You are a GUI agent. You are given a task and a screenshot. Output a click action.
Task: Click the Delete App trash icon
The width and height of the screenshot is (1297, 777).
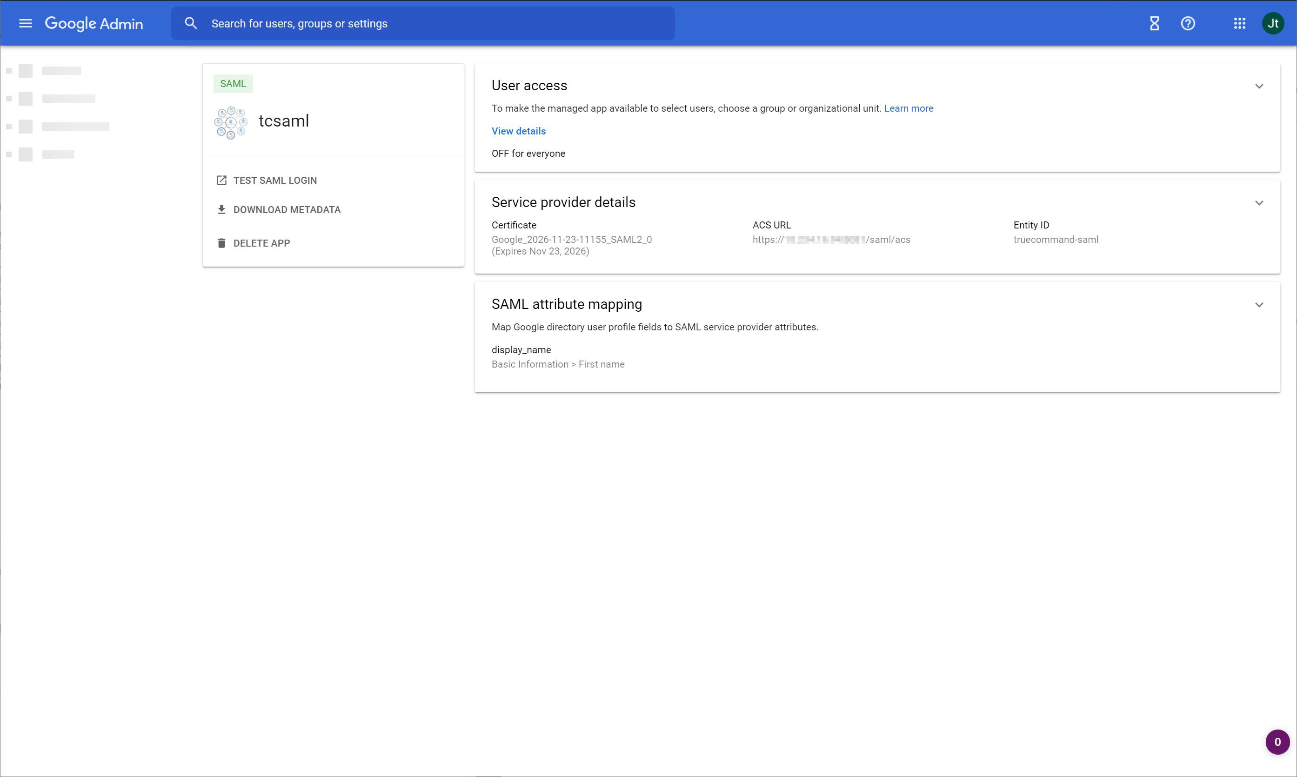(x=222, y=242)
